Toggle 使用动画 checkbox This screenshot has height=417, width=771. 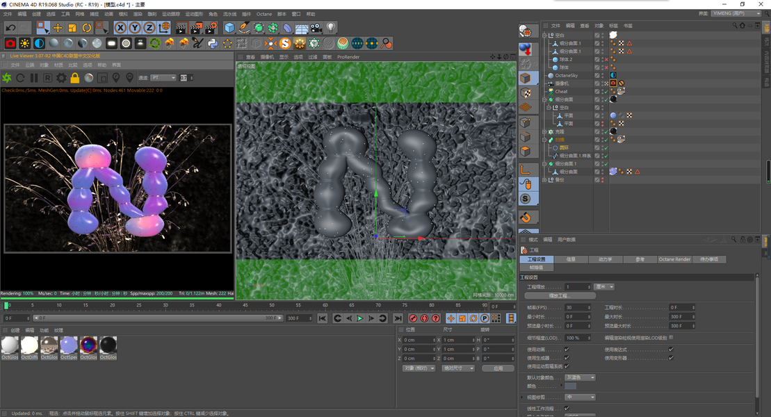(567, 349)
